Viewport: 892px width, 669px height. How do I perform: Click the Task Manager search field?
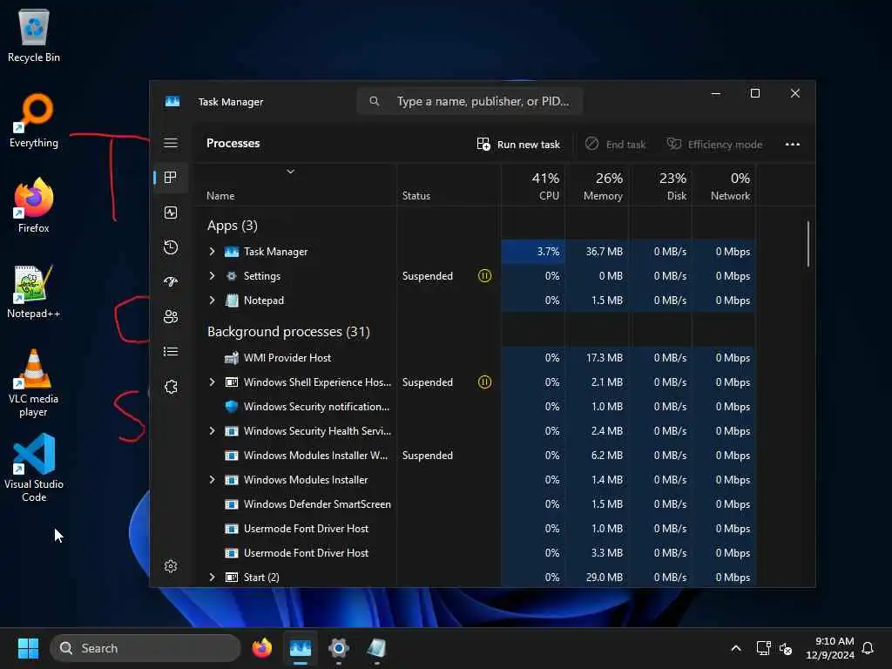[470, 101]
